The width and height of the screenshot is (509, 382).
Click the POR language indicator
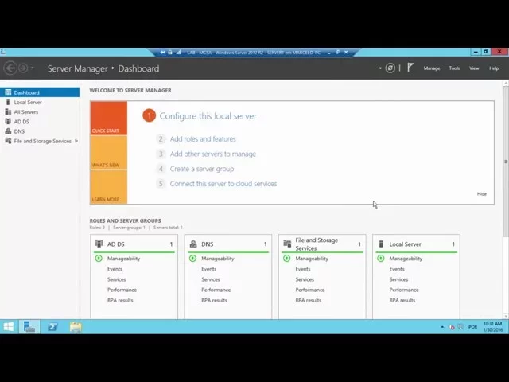[472, 327]
